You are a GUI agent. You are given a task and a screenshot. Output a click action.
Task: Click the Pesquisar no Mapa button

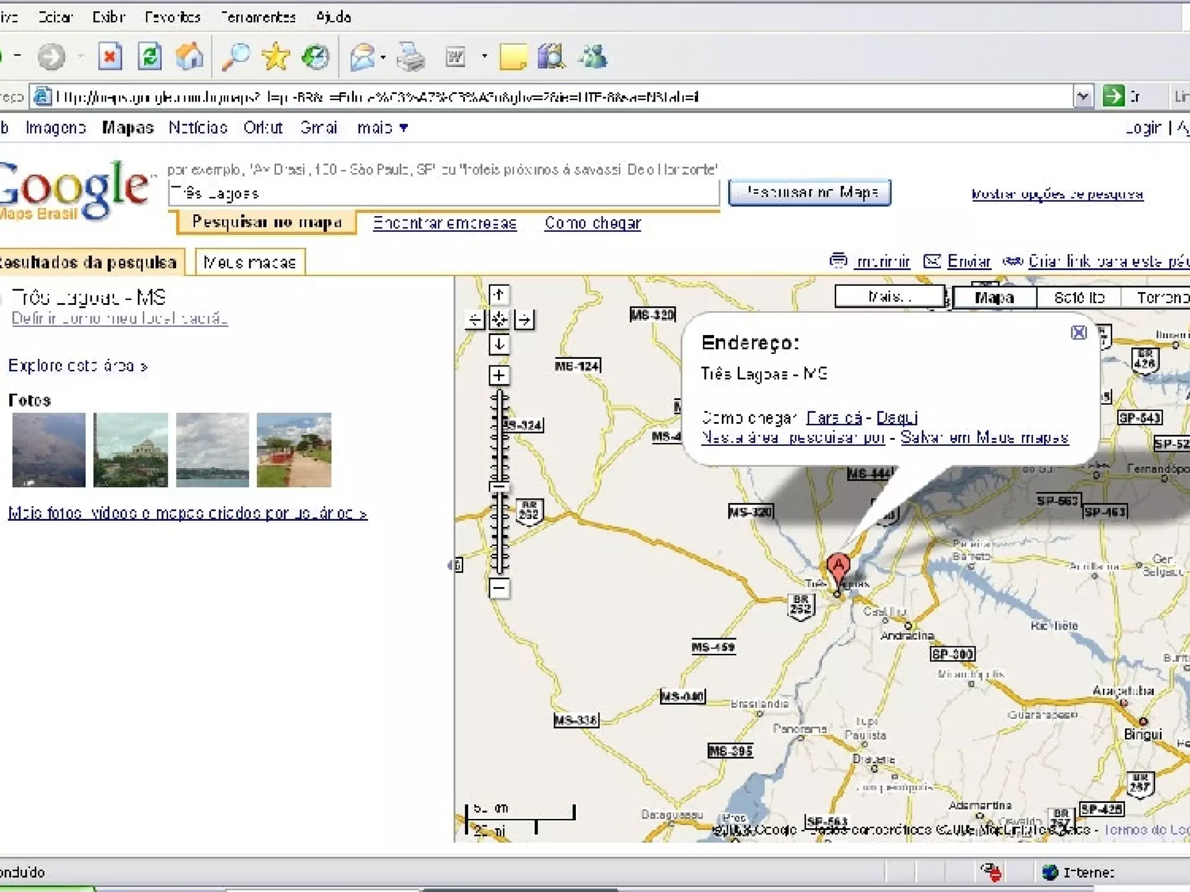pos(809,193)
